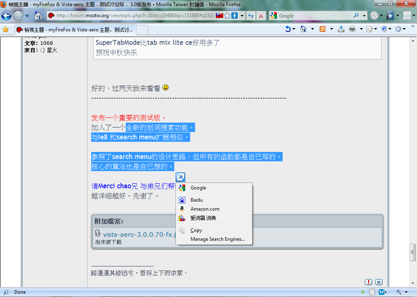Click the blue butterfly icon in status bar
The image size is (417, 297).
382,292
